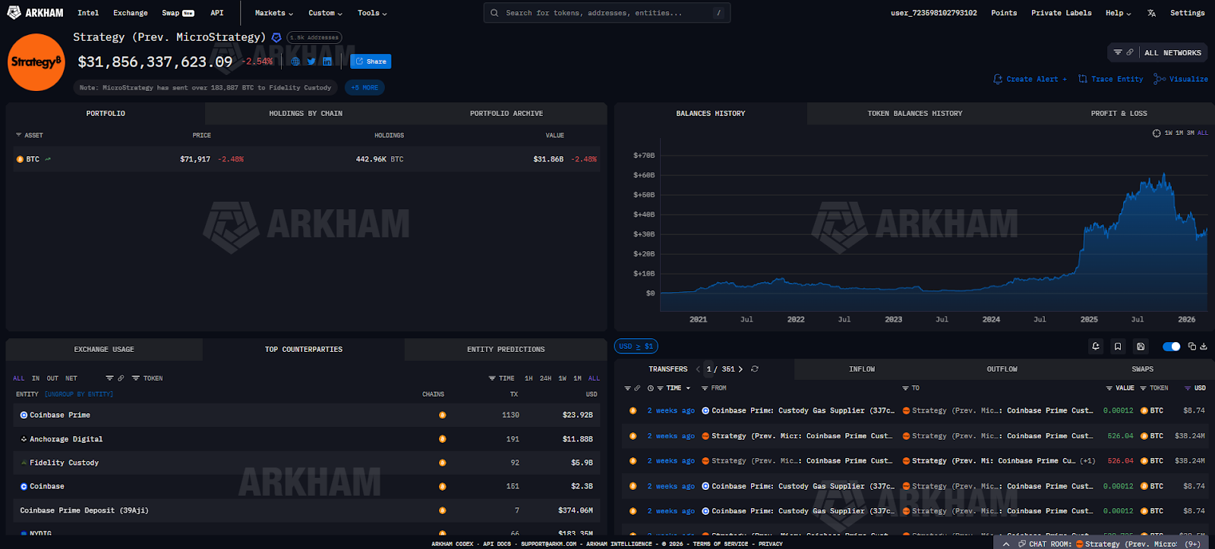Select NET direction filter in counterparties
Screen dimensions: 1215x549
71,378
